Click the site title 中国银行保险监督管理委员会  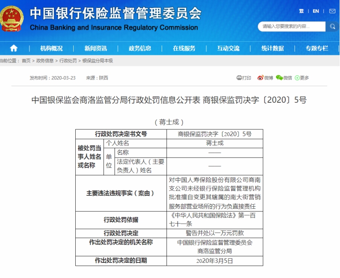click(x=116, y=13)
